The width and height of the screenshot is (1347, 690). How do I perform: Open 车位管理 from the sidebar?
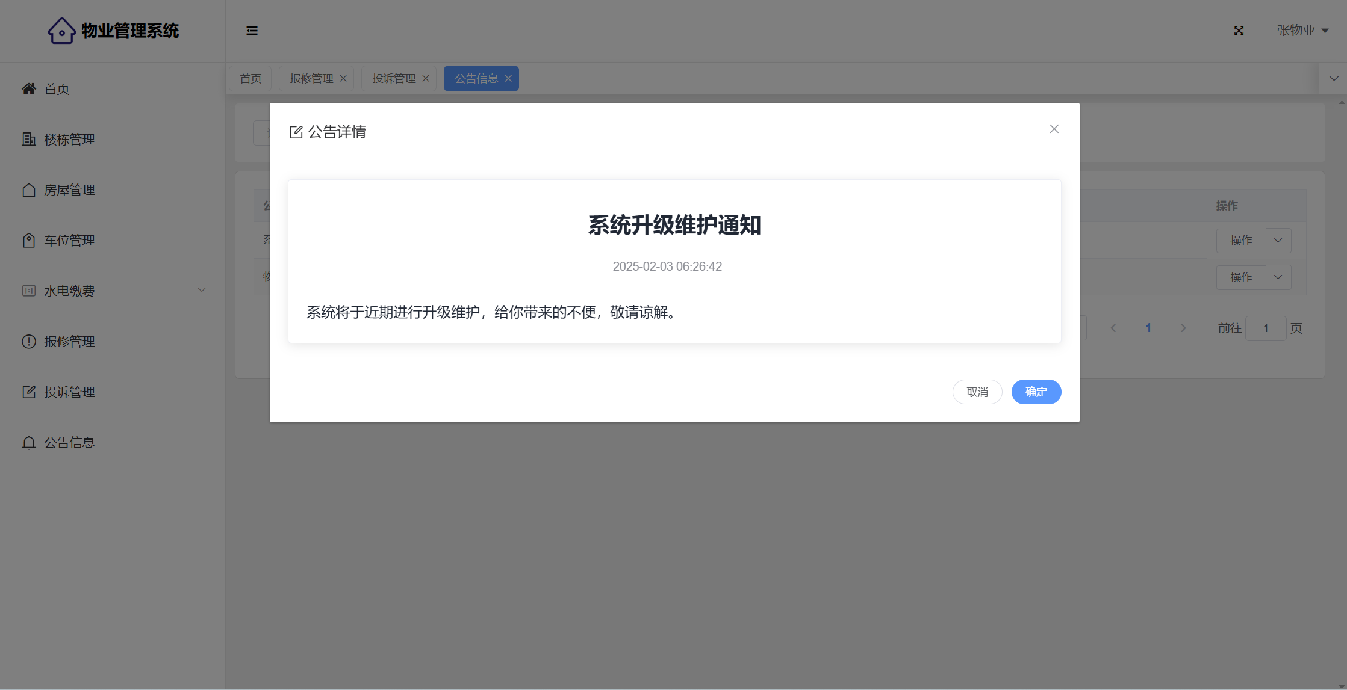[x=69, y=241]
